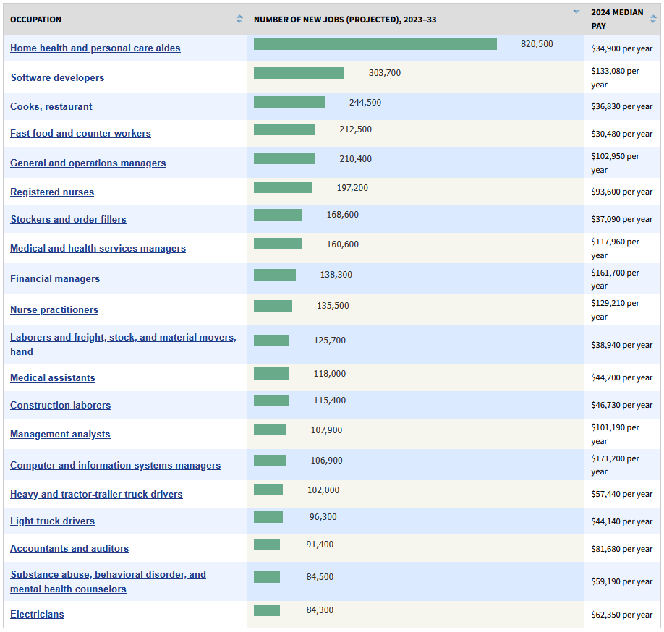This screenshot has height=632, width=664.
Task: Click the descending sort arrow for new jobs
Action: [x=576, y=12]
